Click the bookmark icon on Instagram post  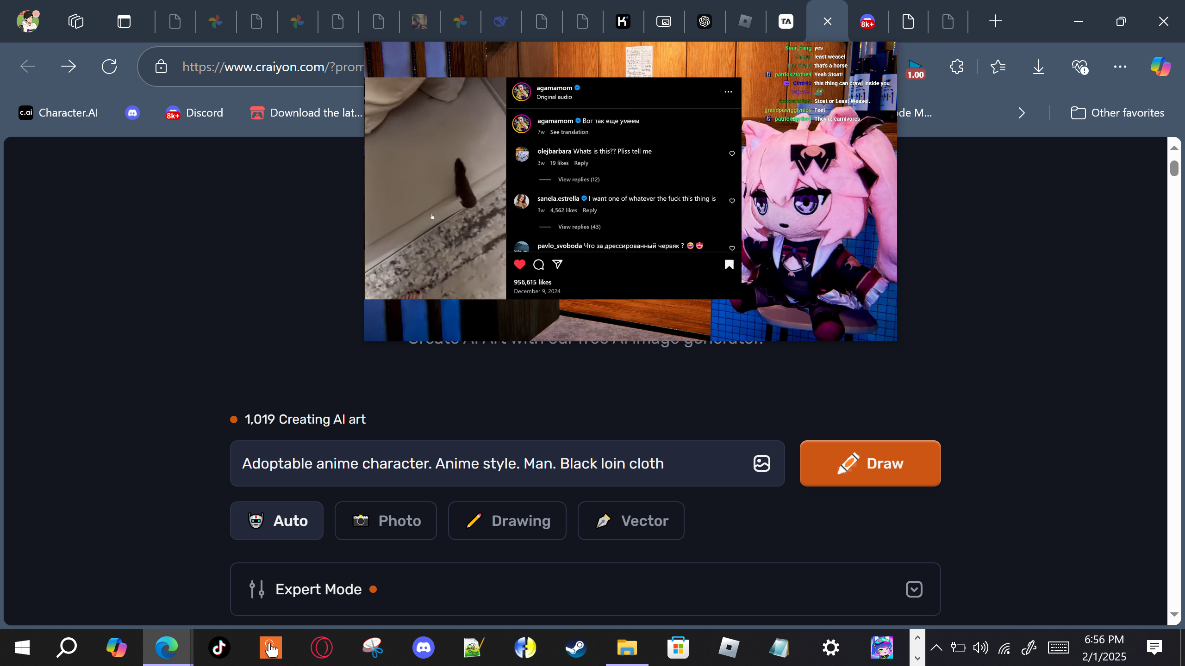point(729,265)
